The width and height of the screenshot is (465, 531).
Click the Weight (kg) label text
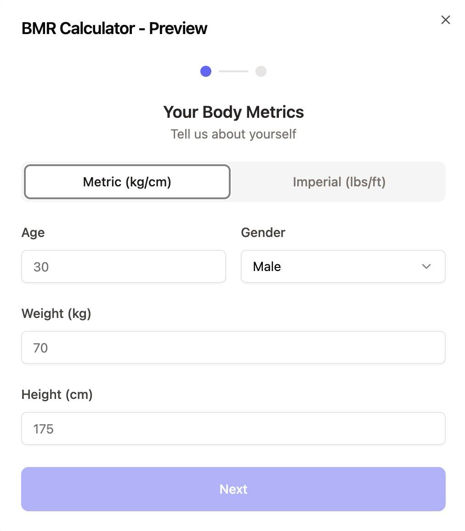[x=56, y=314]
